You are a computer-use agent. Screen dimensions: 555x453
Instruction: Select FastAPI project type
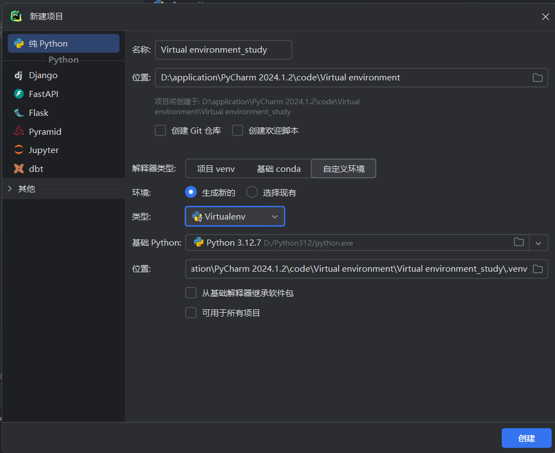[x=64, y=94]
